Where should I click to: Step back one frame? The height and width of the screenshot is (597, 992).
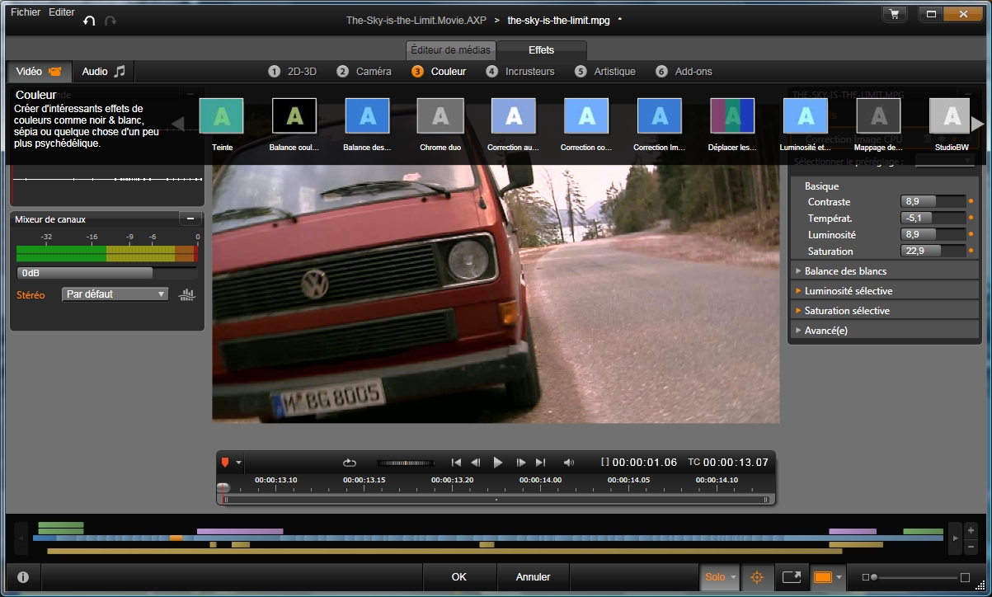(x=476, y=463)
